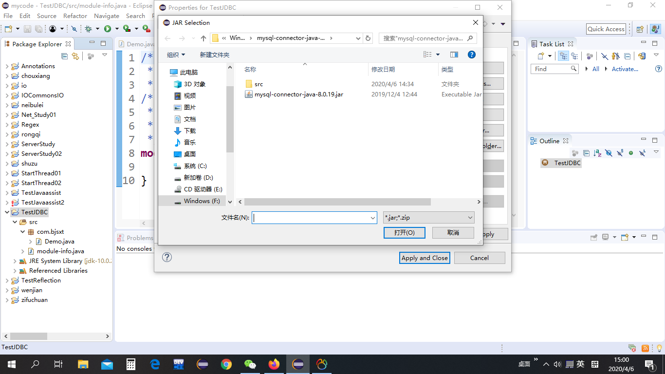The width and height of the screenshot is (665, 374).
Task: Click Open Perspective icon near Quick Access
Action: [x=640, y=29]
